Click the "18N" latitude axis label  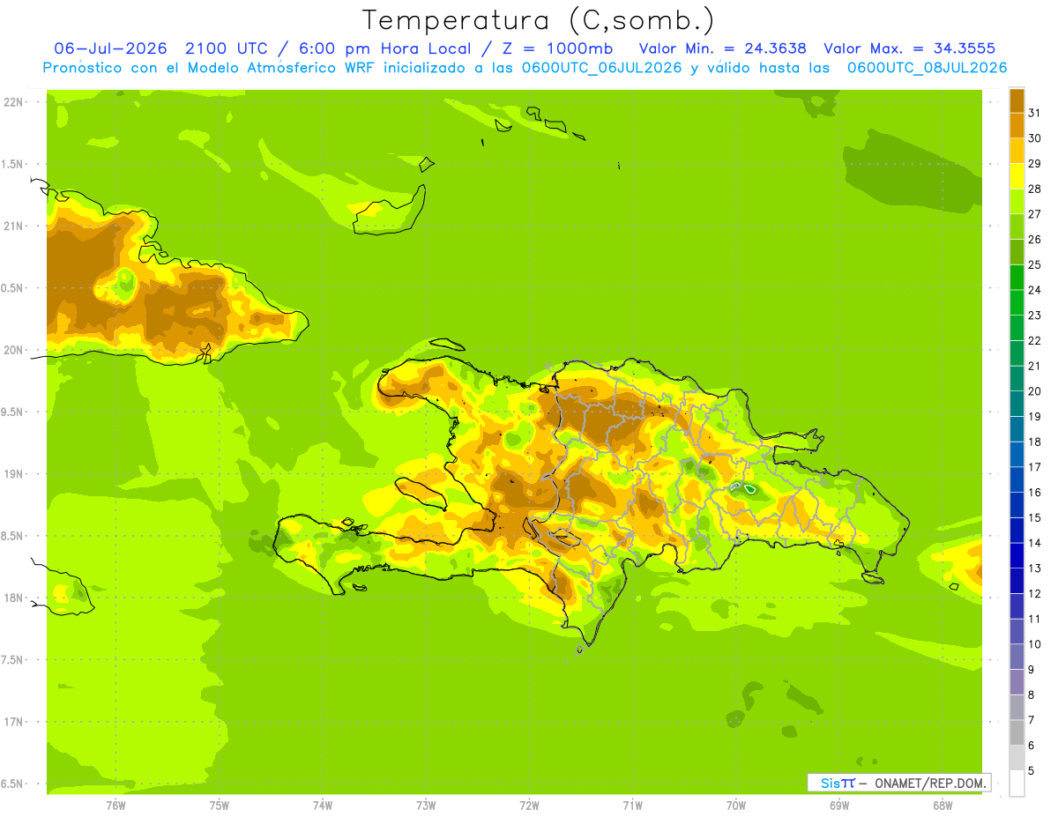click(x=13, y=598)
